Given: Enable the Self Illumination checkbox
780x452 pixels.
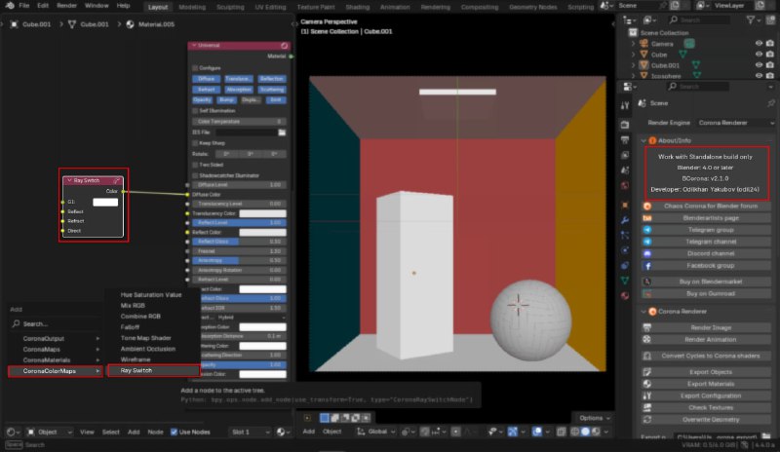Looking at the screenshot, I should (195, 111).
